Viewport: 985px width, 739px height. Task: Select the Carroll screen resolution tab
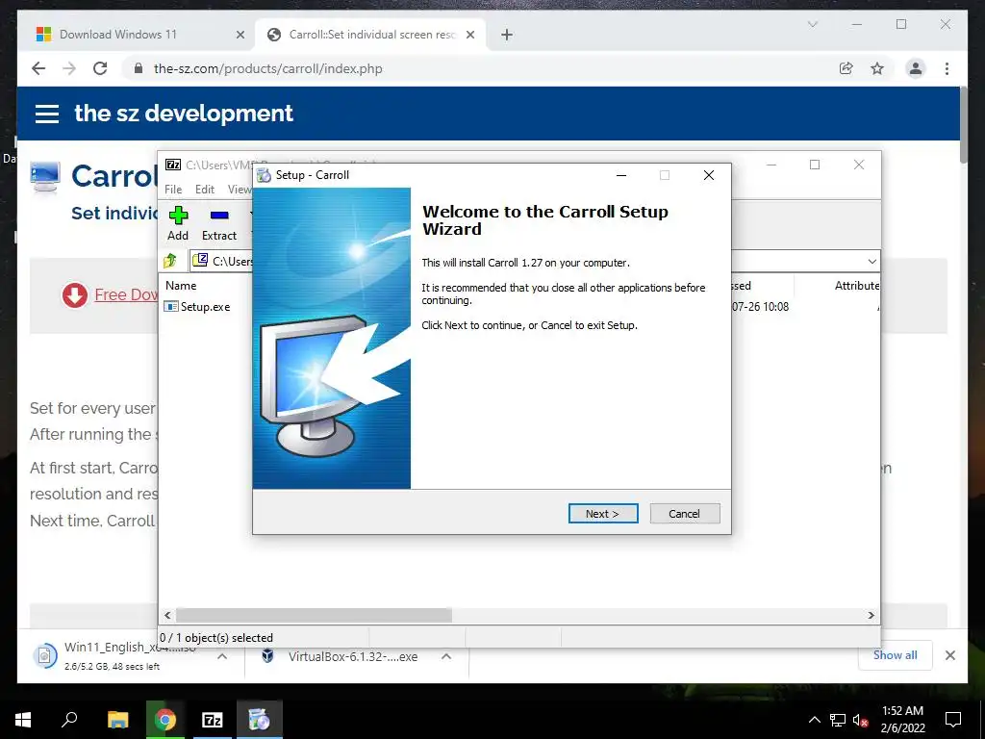pos(370,35)
